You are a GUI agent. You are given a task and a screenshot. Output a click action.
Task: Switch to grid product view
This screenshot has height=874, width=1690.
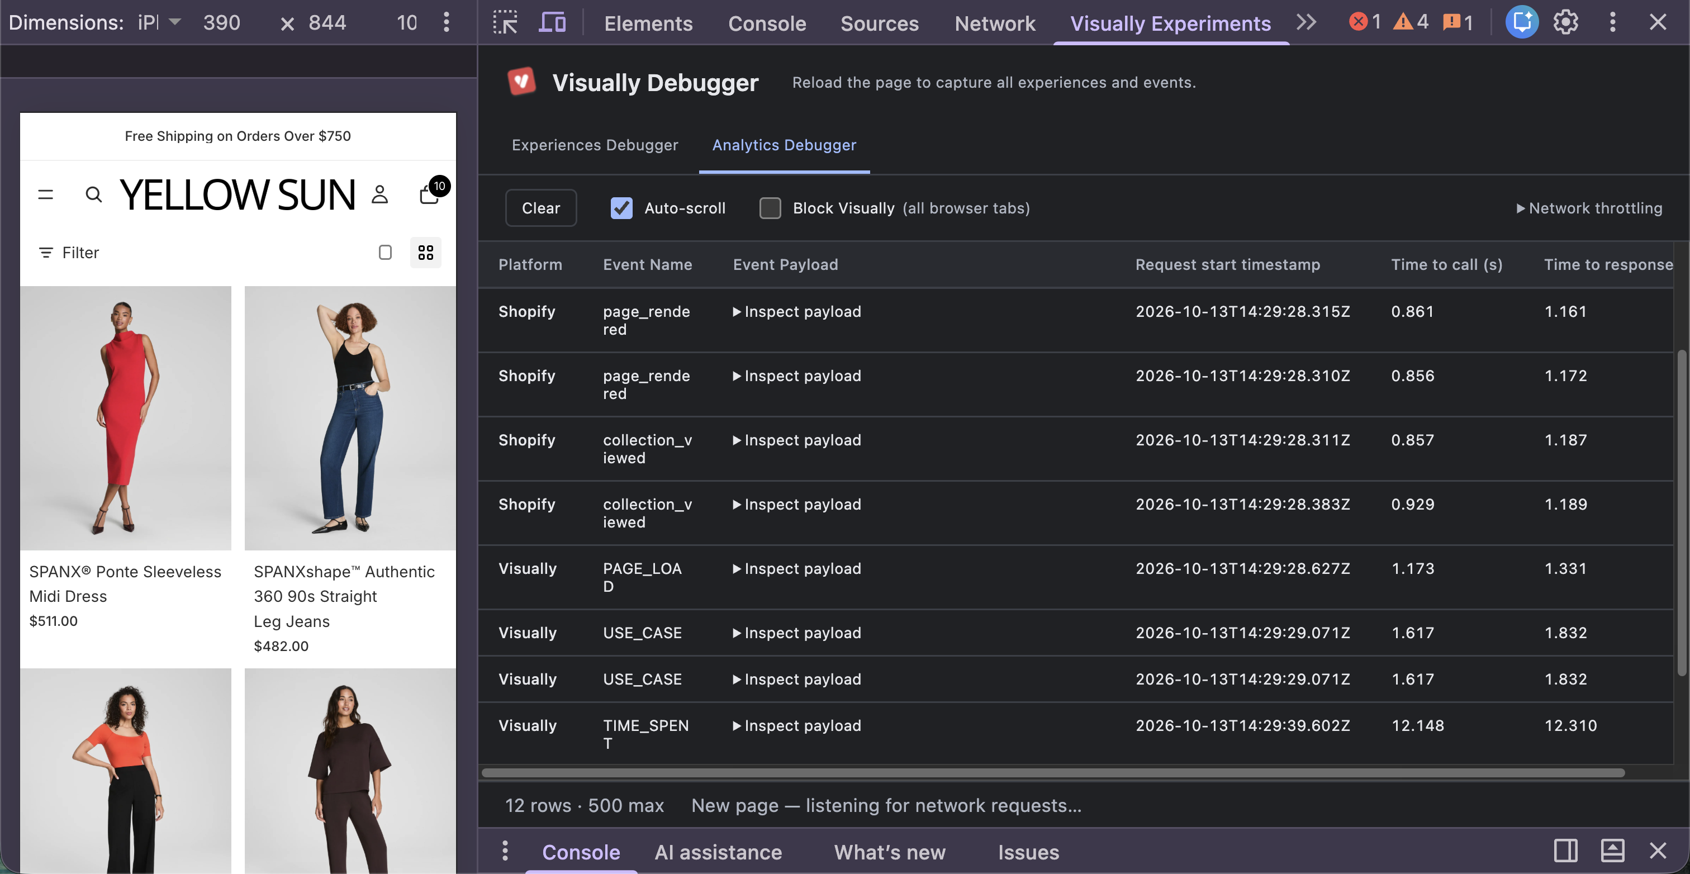click(426, 253)
